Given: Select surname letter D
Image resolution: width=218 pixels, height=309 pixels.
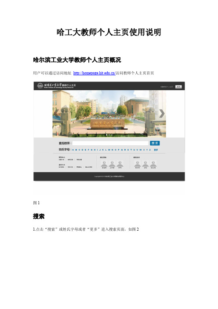Looking at the screenshot, I should tap(82, 150).
